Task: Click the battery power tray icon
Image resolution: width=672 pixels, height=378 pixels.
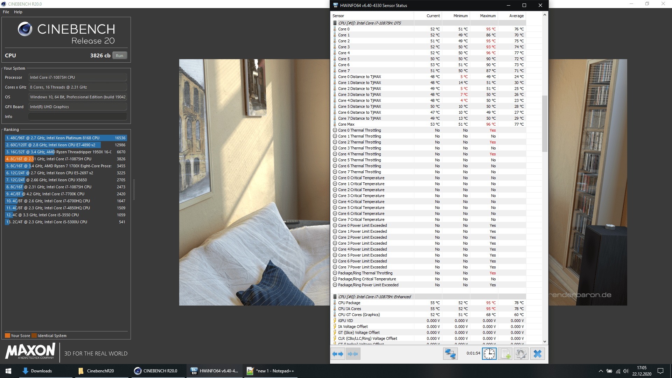Action: point(609,371)
